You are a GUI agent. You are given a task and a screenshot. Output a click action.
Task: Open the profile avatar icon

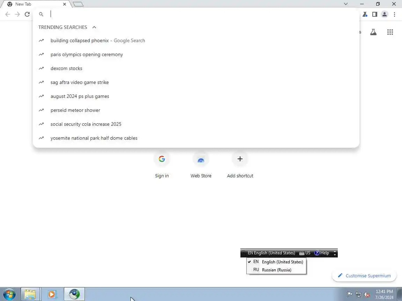click(384, 14)
